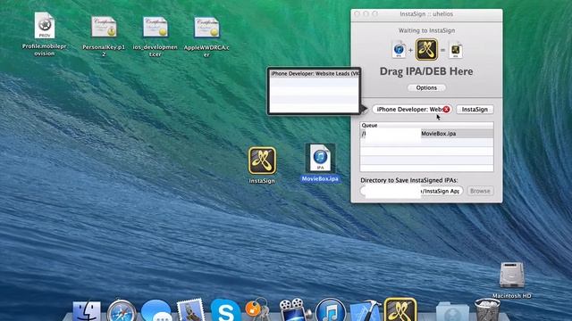572x321 pixels.
Task: Launch Safari from the dock
Action: tap(122, 311)
